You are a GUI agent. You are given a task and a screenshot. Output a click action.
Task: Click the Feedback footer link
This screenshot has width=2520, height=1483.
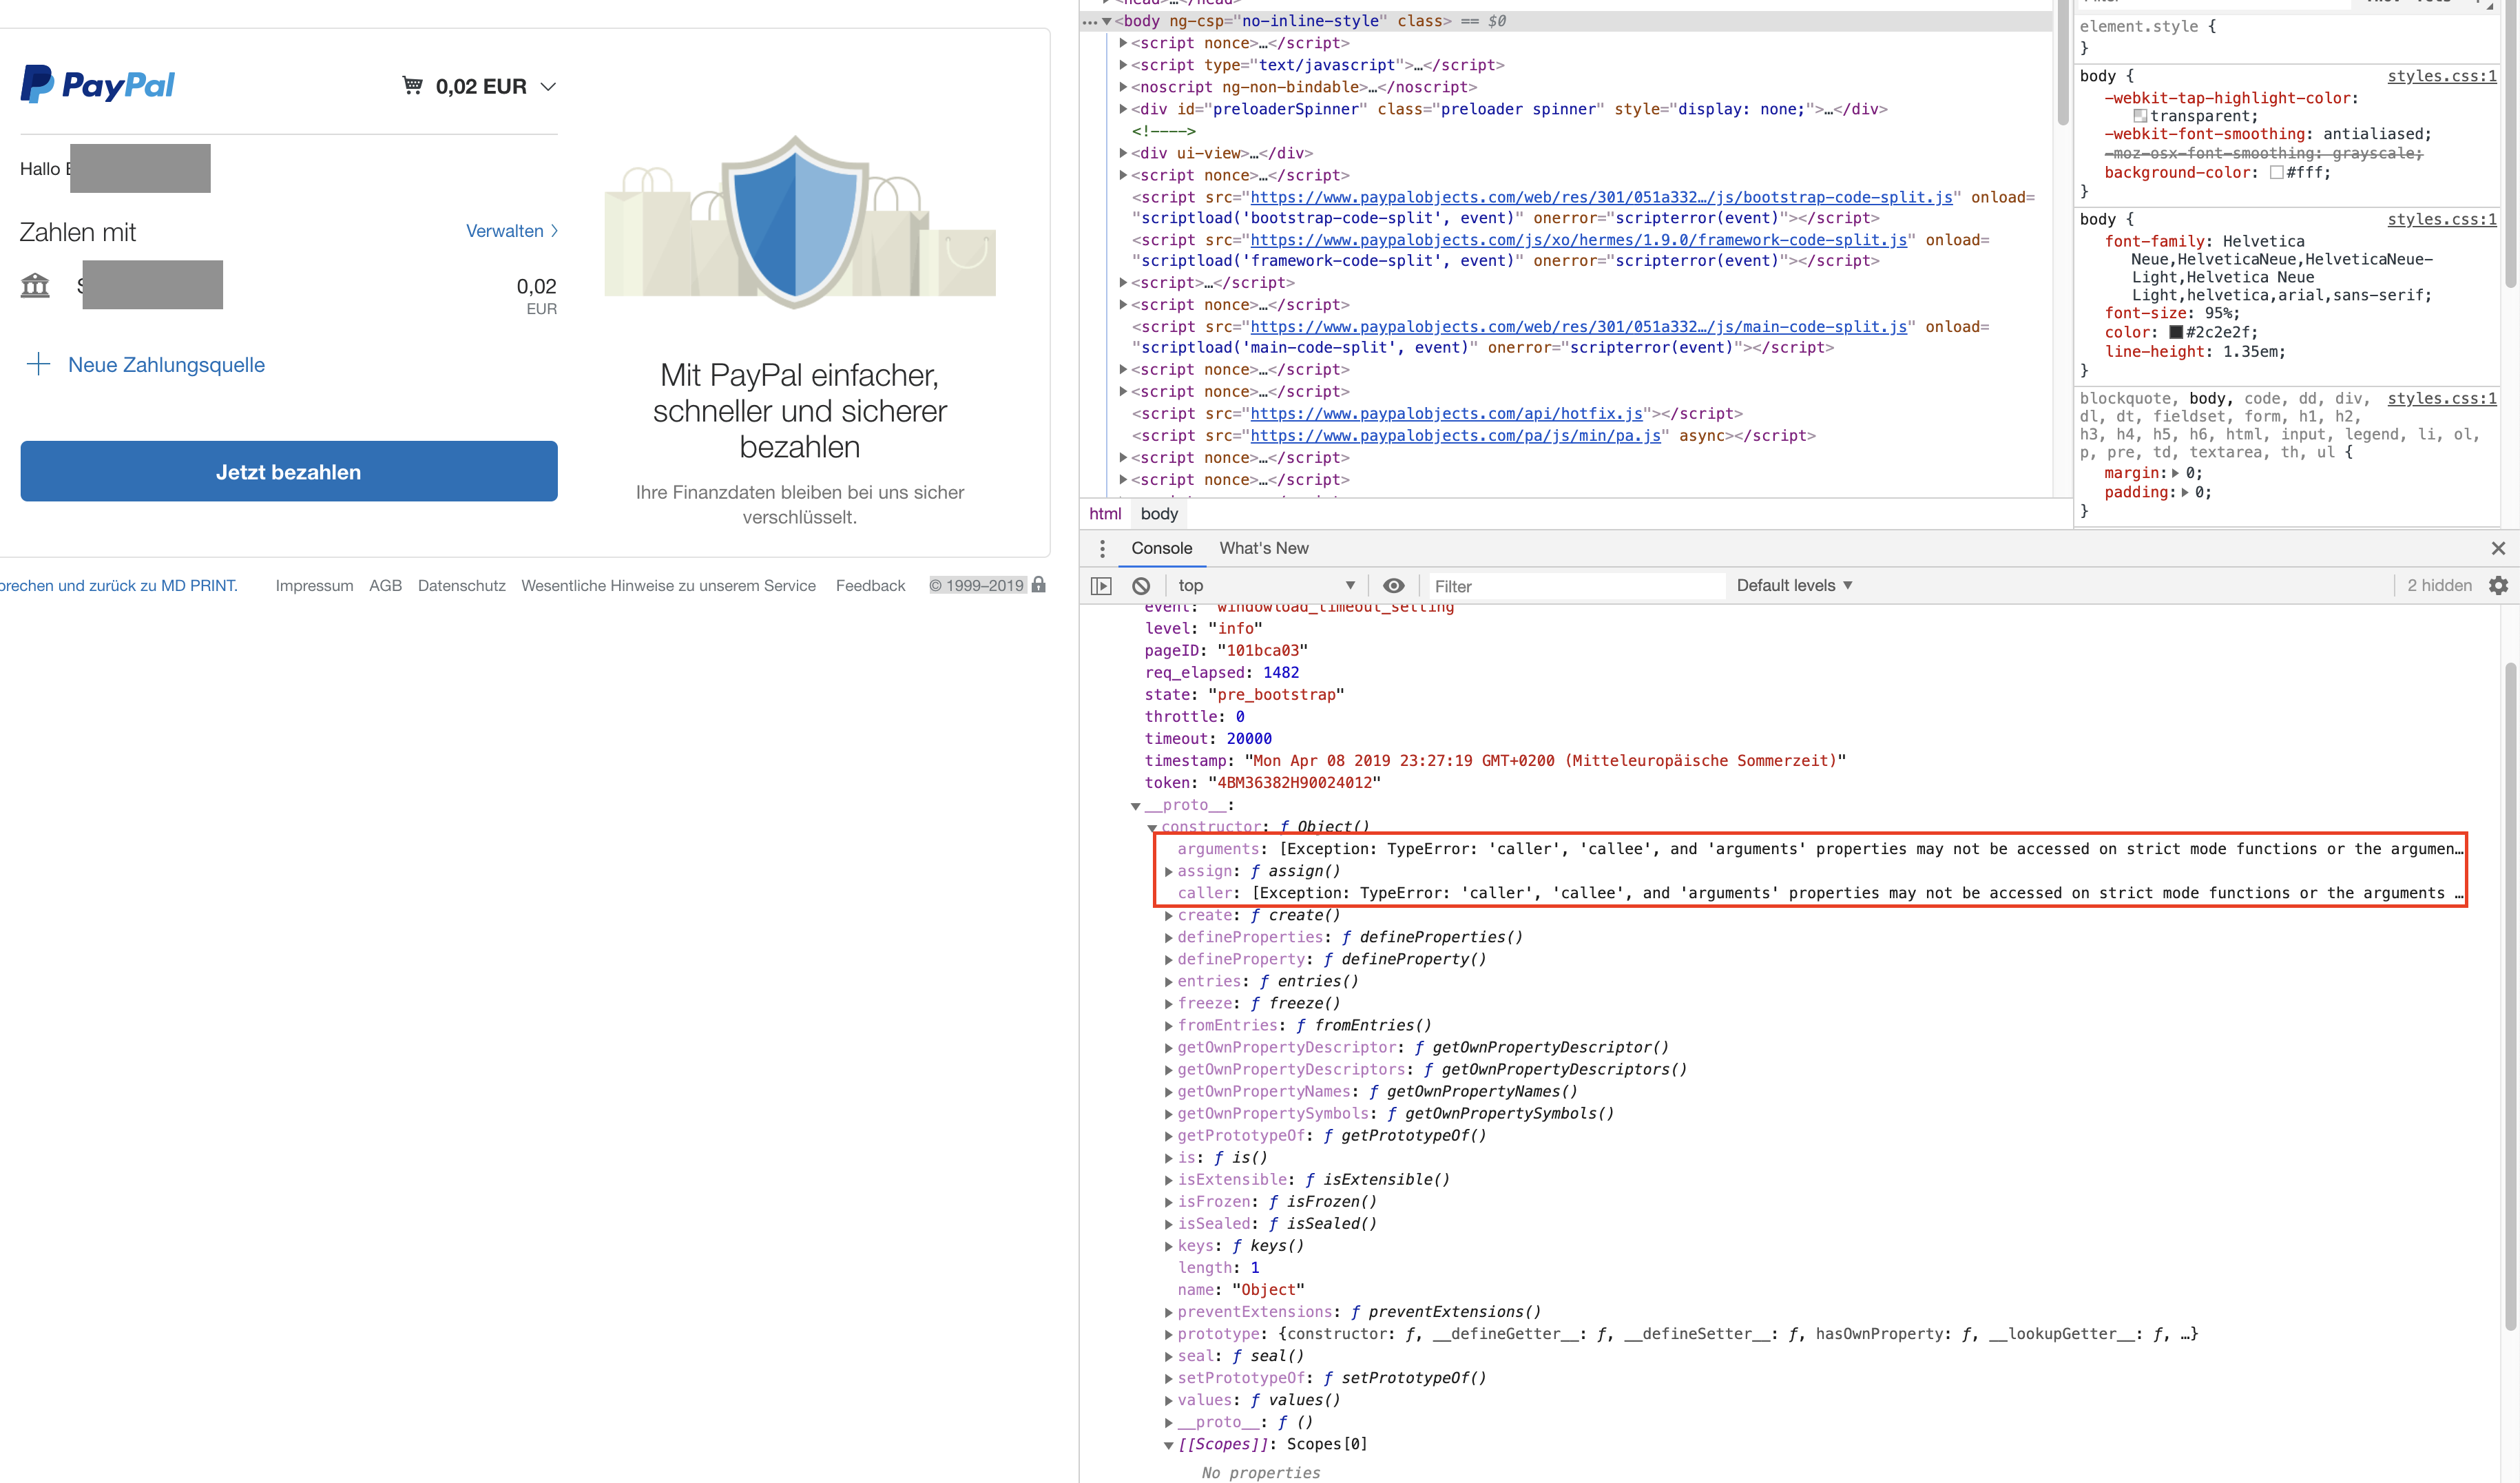click(870, 585)
